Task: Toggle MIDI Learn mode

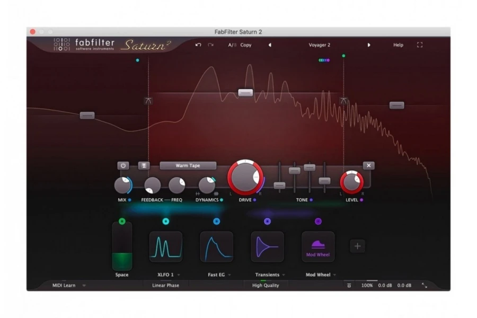Action: (x=64, y=286)
